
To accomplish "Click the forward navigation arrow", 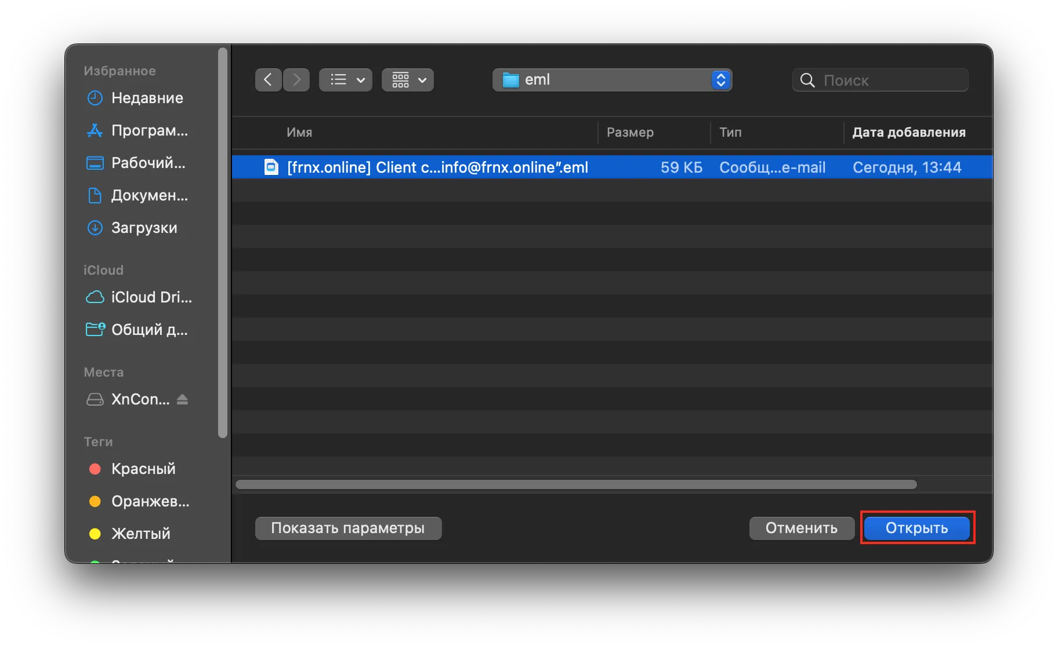I will click(x=296, y=80).
